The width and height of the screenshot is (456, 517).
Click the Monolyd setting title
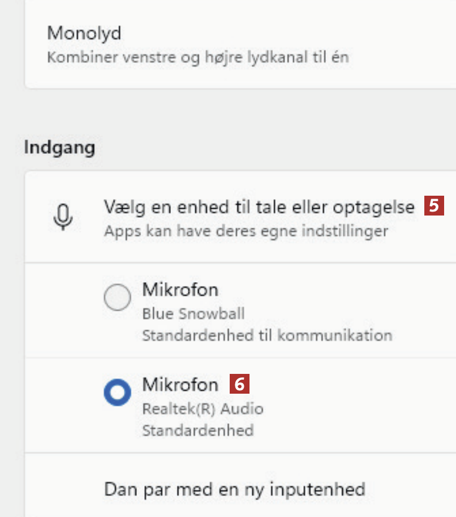pyautogui.click(x=84, y=33)
